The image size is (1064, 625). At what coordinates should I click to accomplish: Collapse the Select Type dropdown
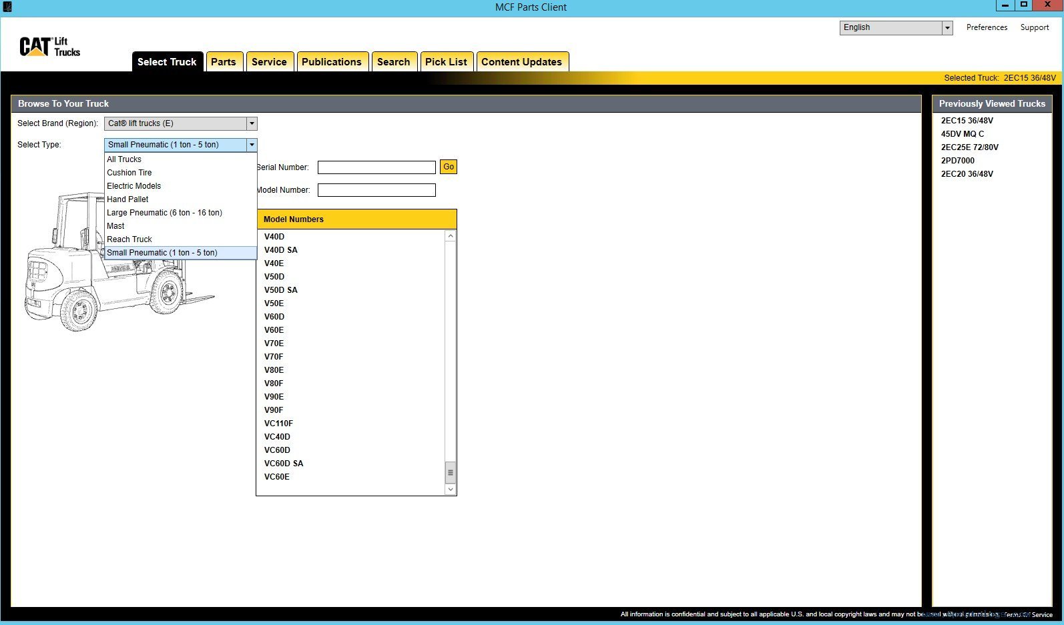252,145
